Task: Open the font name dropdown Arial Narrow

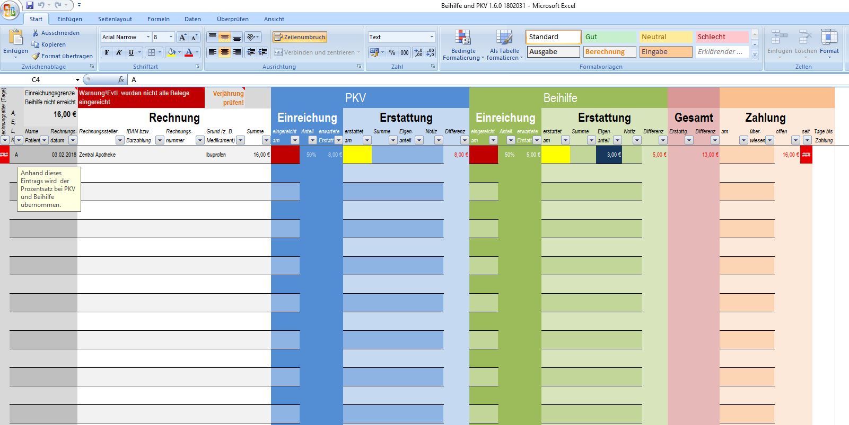Action: coord(148,37)
